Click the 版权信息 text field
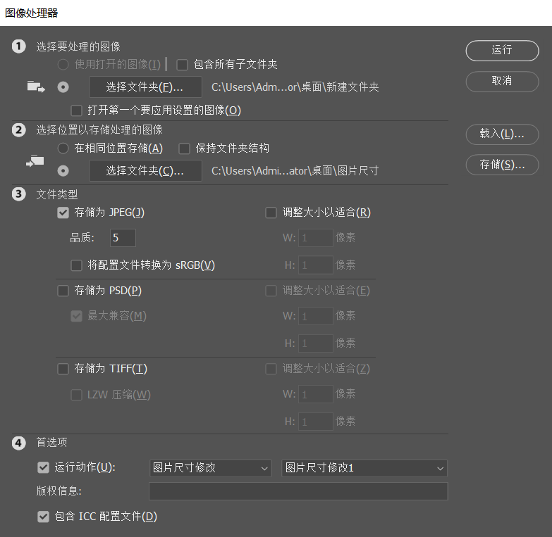The width and height of the screenshot is (552, 537). [298, 491]
